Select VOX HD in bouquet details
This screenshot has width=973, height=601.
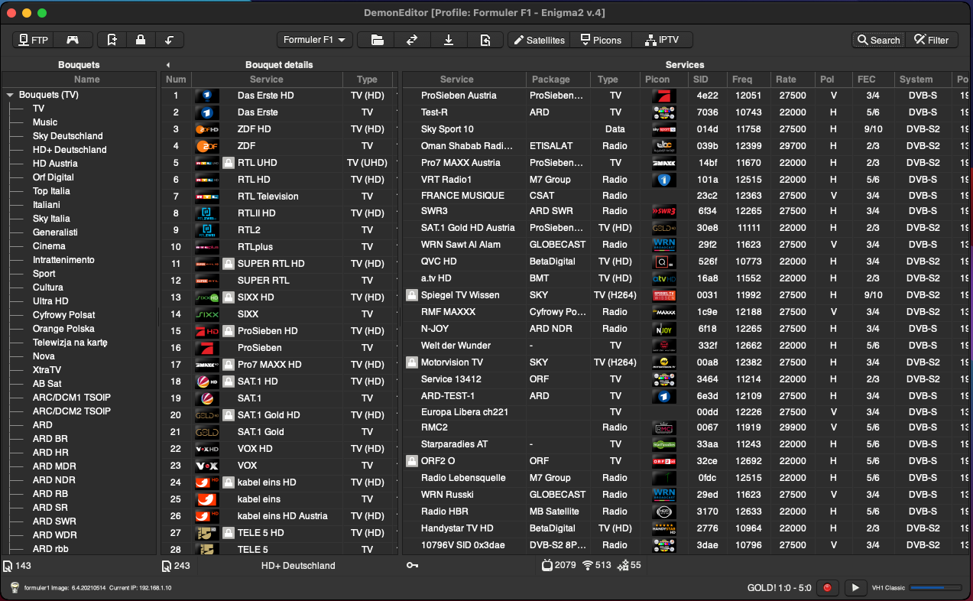pyautogui.click(x=280, y=449)
